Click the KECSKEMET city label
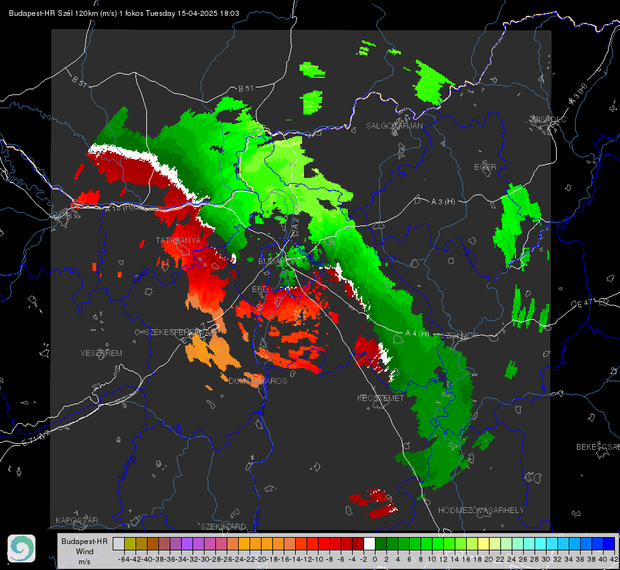The width and height of the screenshot is (620, 570). coord(381,398)
